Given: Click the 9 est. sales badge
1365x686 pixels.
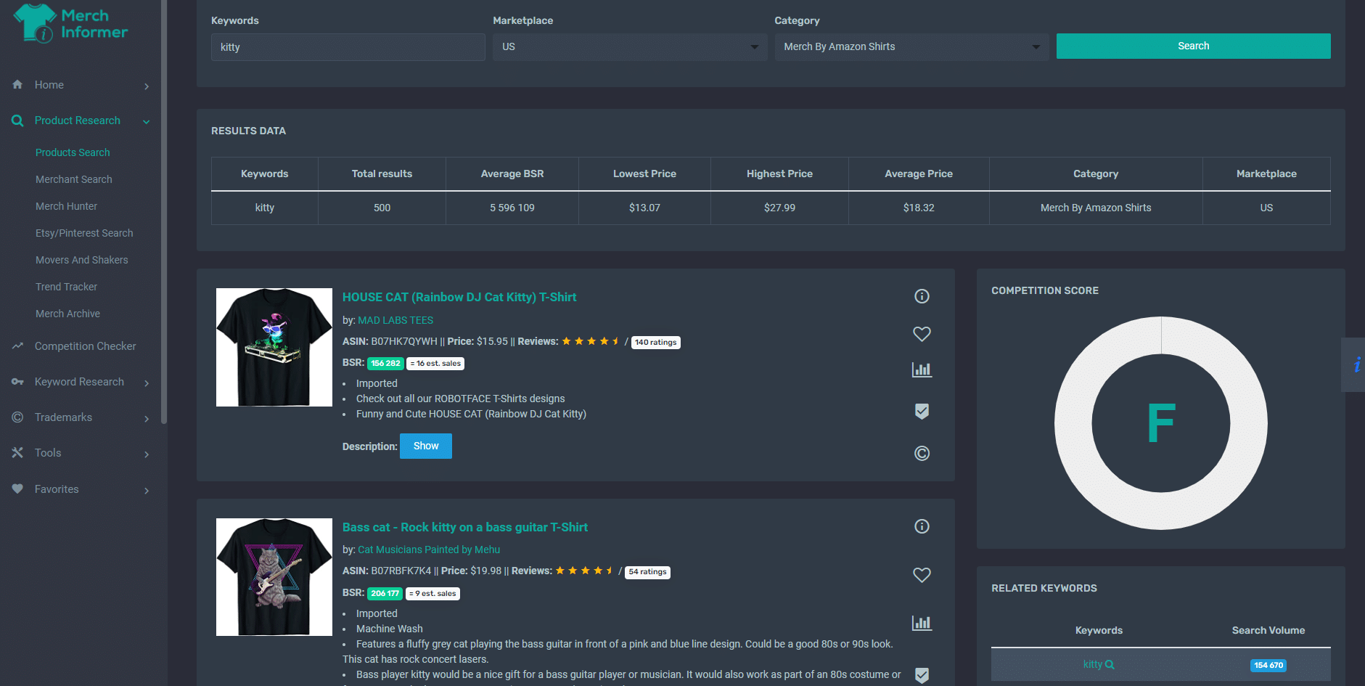Looking at the screenshot, I should [433, 593].
